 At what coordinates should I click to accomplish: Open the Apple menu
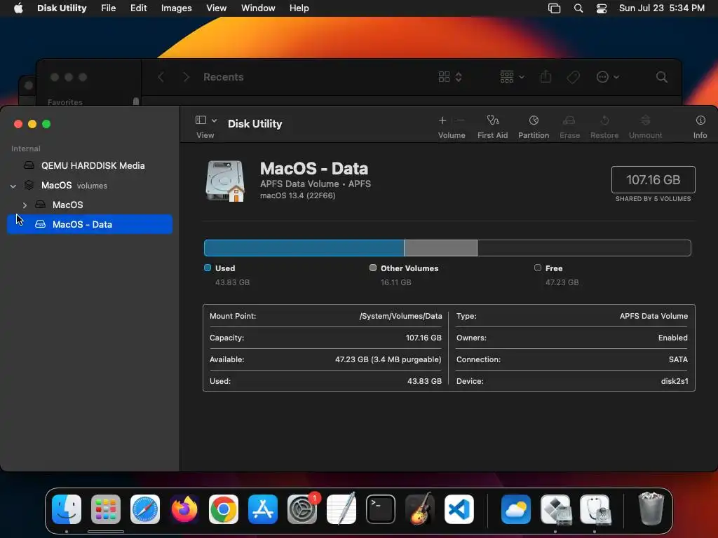[18, 8]
